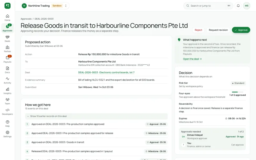
Task: Click the green app logo
Action: point(7,6)
